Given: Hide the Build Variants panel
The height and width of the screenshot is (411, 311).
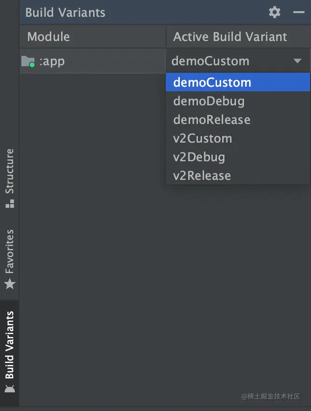Looking at the screenshot, I should [298, 13].
